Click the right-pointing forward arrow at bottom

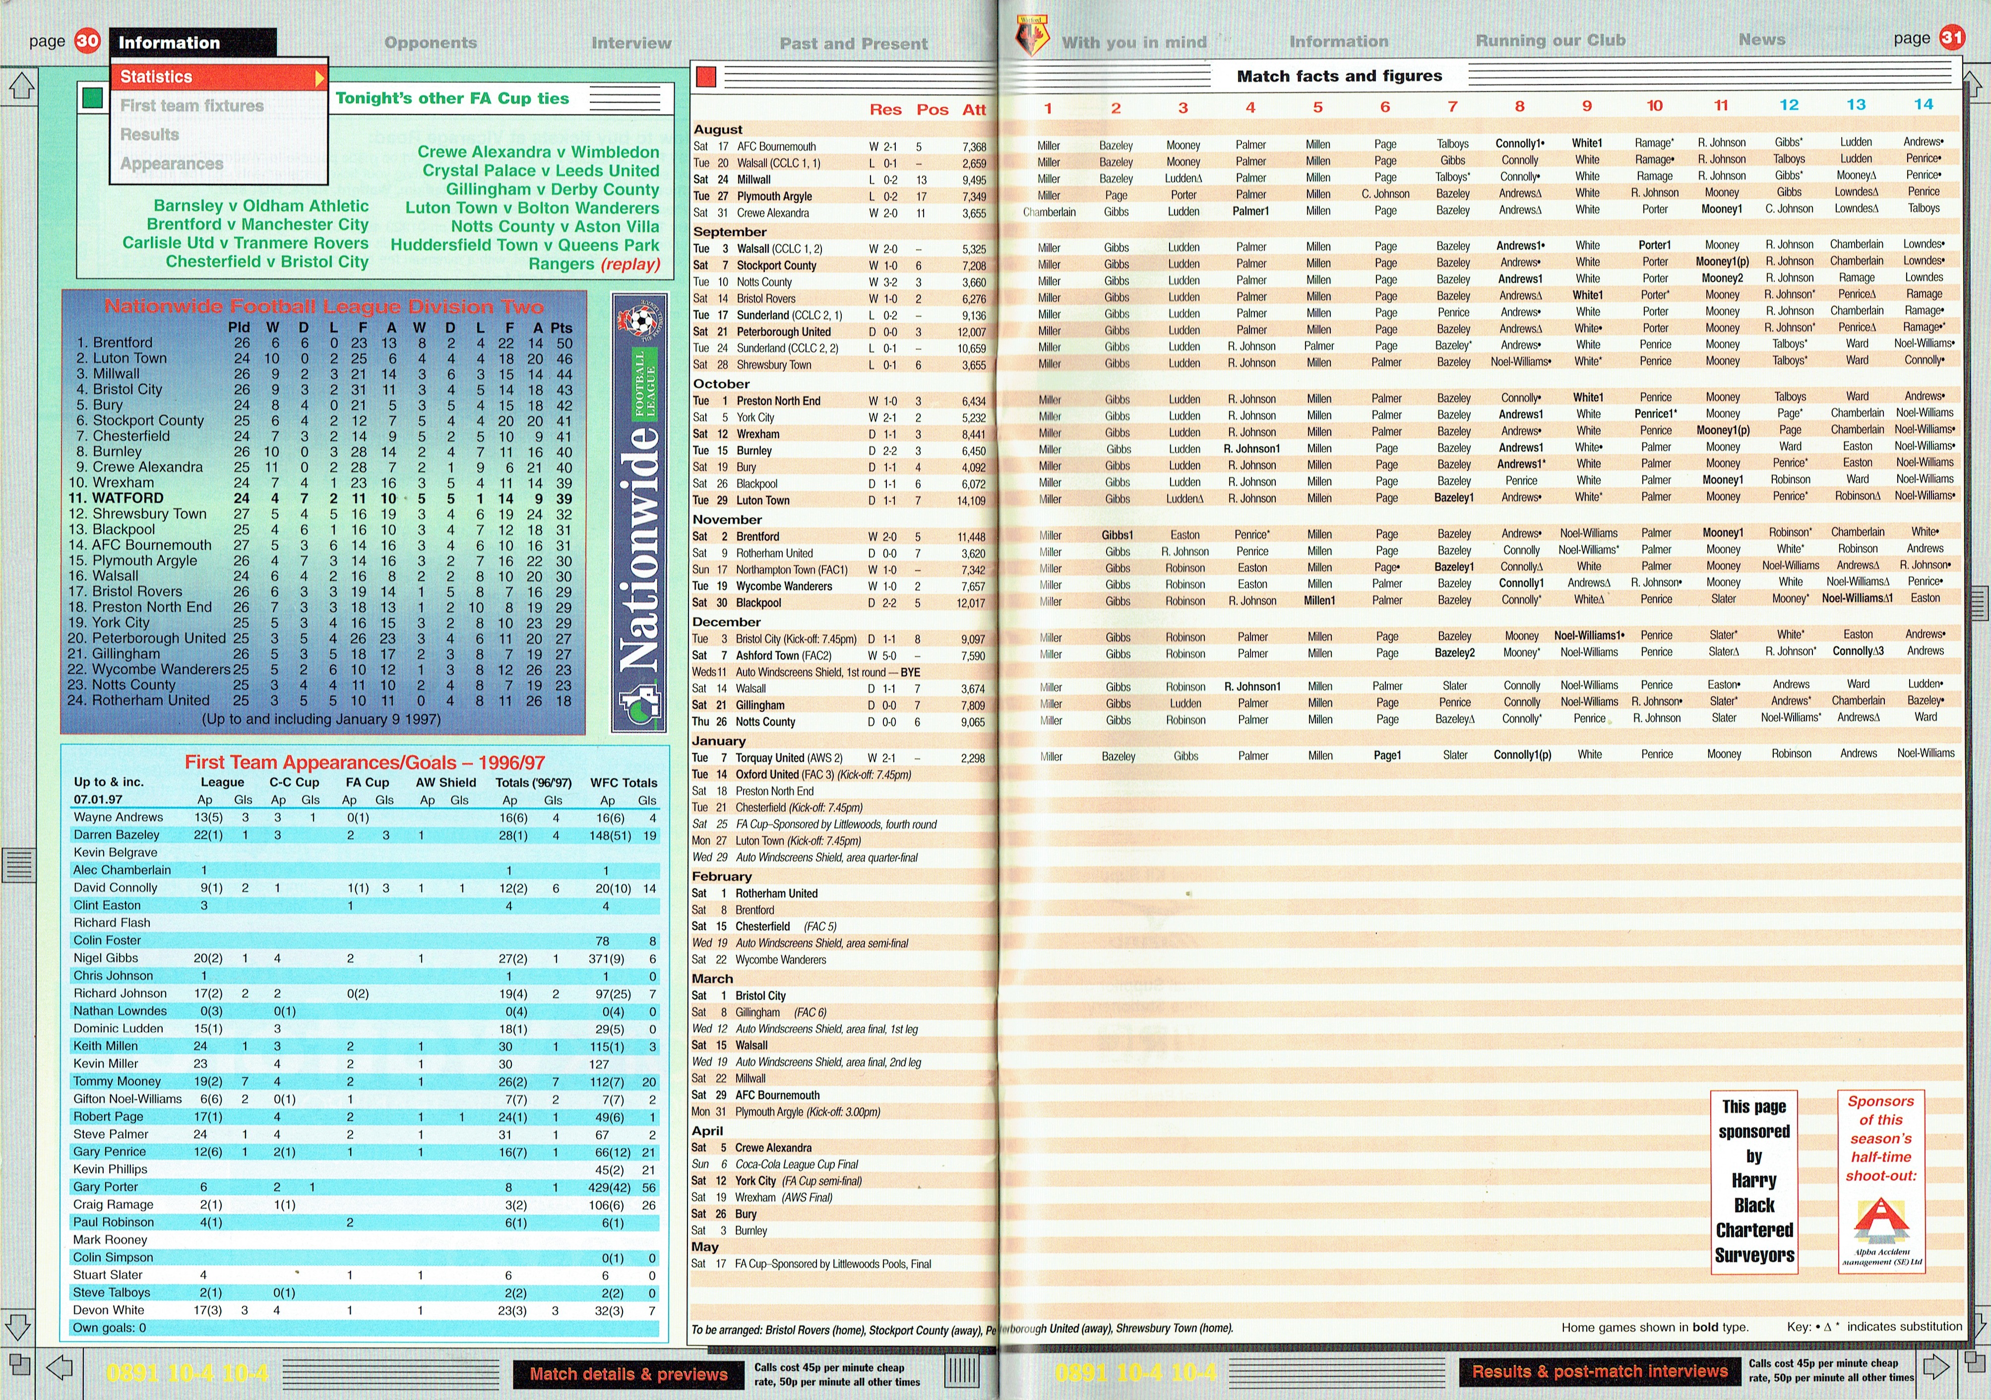coord(1935,1367)
